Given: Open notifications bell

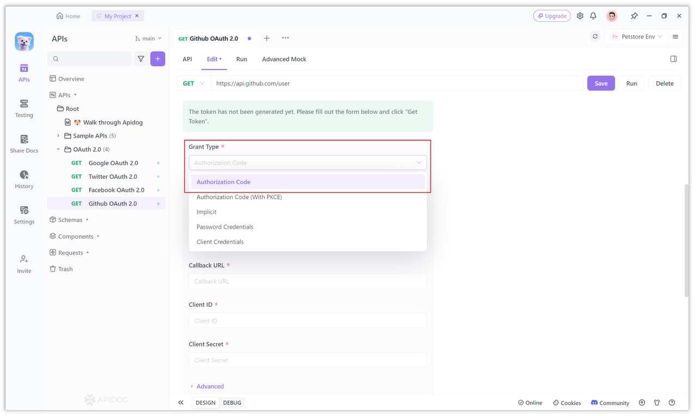Looking at the screenshot, I should pyautogui.click(x=593, y=16).
